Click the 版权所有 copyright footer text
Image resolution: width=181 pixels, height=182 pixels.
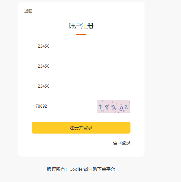pyautogui.click(x=56, y=169)
